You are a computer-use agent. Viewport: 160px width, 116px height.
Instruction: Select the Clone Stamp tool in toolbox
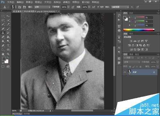(3, 33)
